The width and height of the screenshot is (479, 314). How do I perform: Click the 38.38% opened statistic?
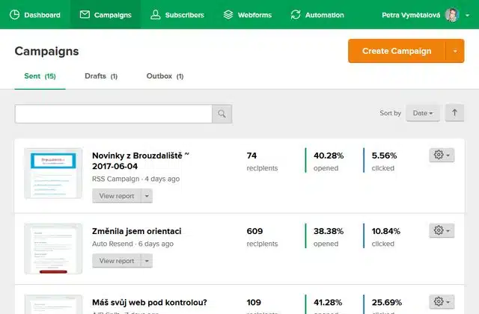pos(329,237)
